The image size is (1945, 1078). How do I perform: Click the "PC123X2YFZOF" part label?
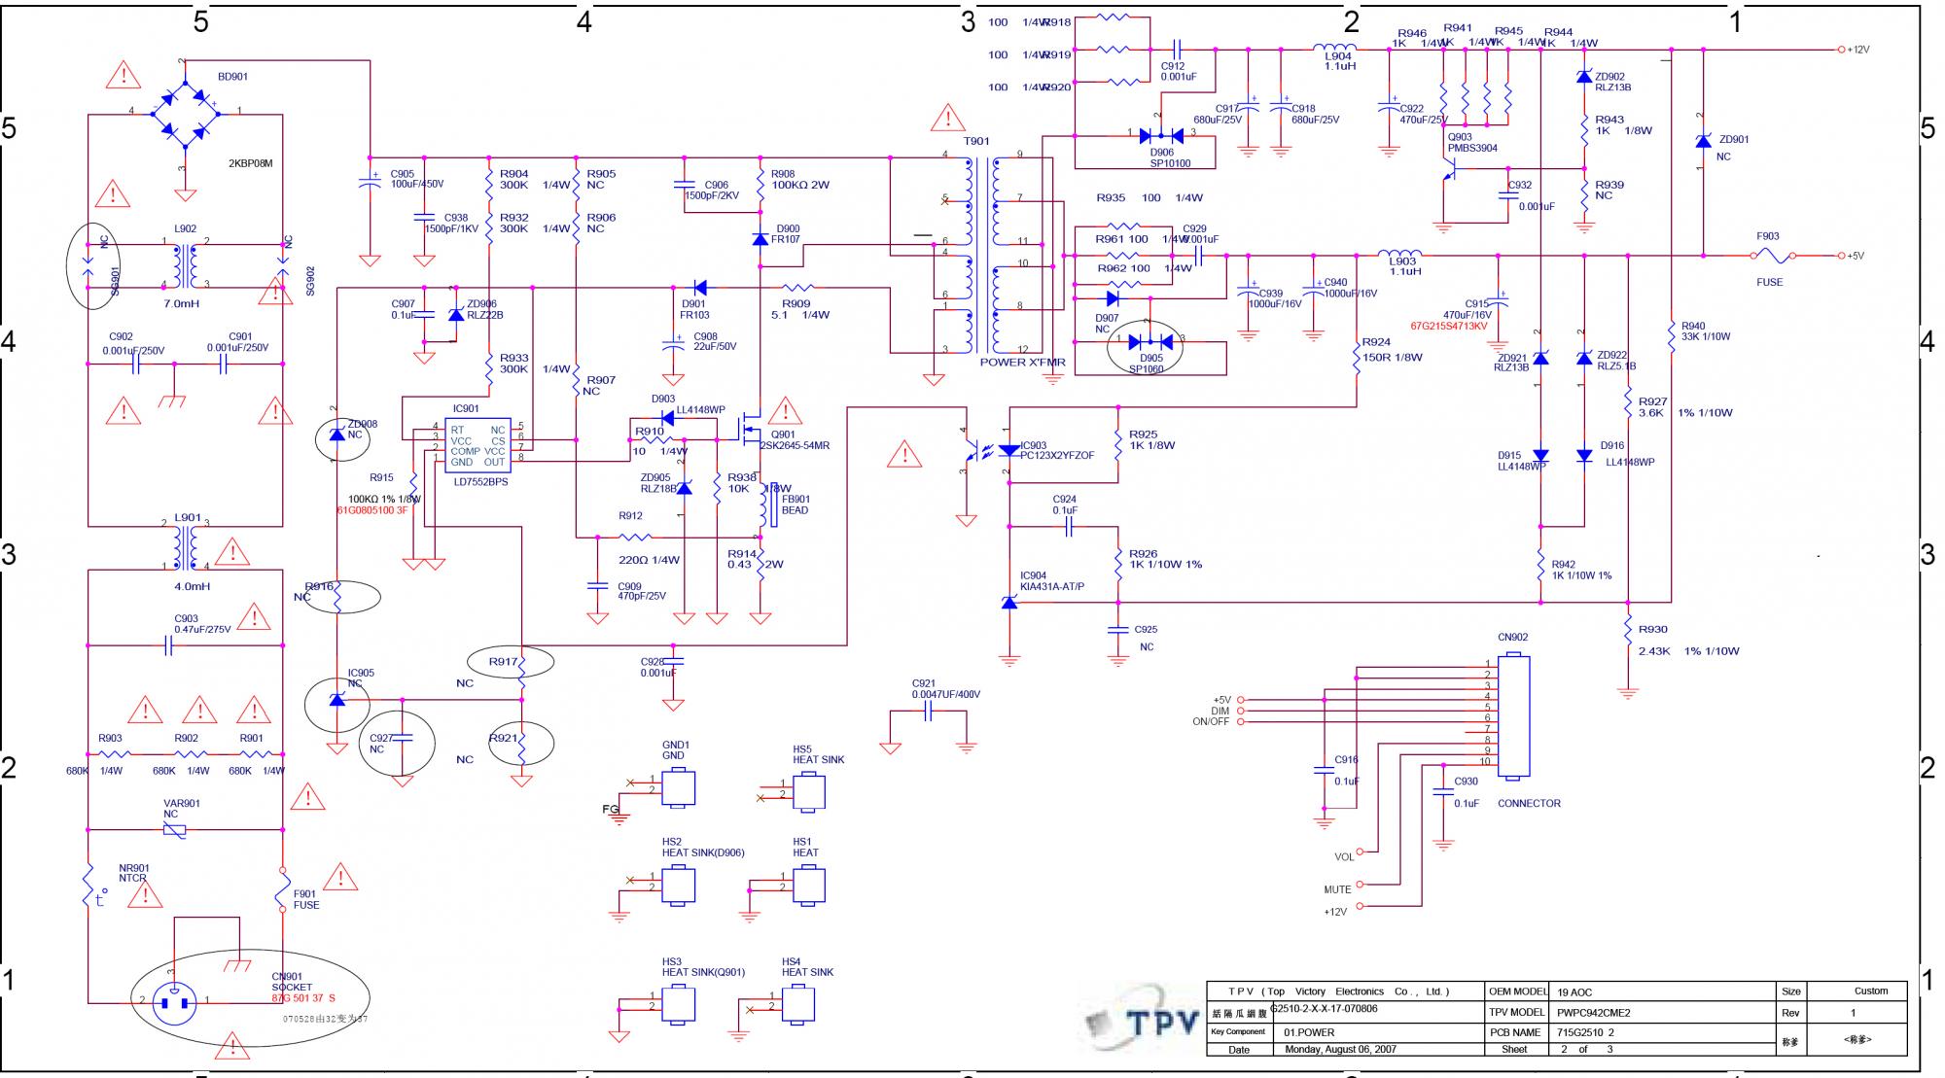[x=1057, y=456]
